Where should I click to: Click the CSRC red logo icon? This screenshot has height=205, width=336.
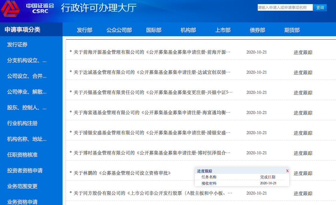point(10,9)
